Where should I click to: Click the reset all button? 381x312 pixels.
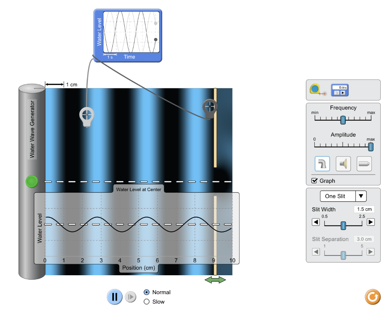372,296
